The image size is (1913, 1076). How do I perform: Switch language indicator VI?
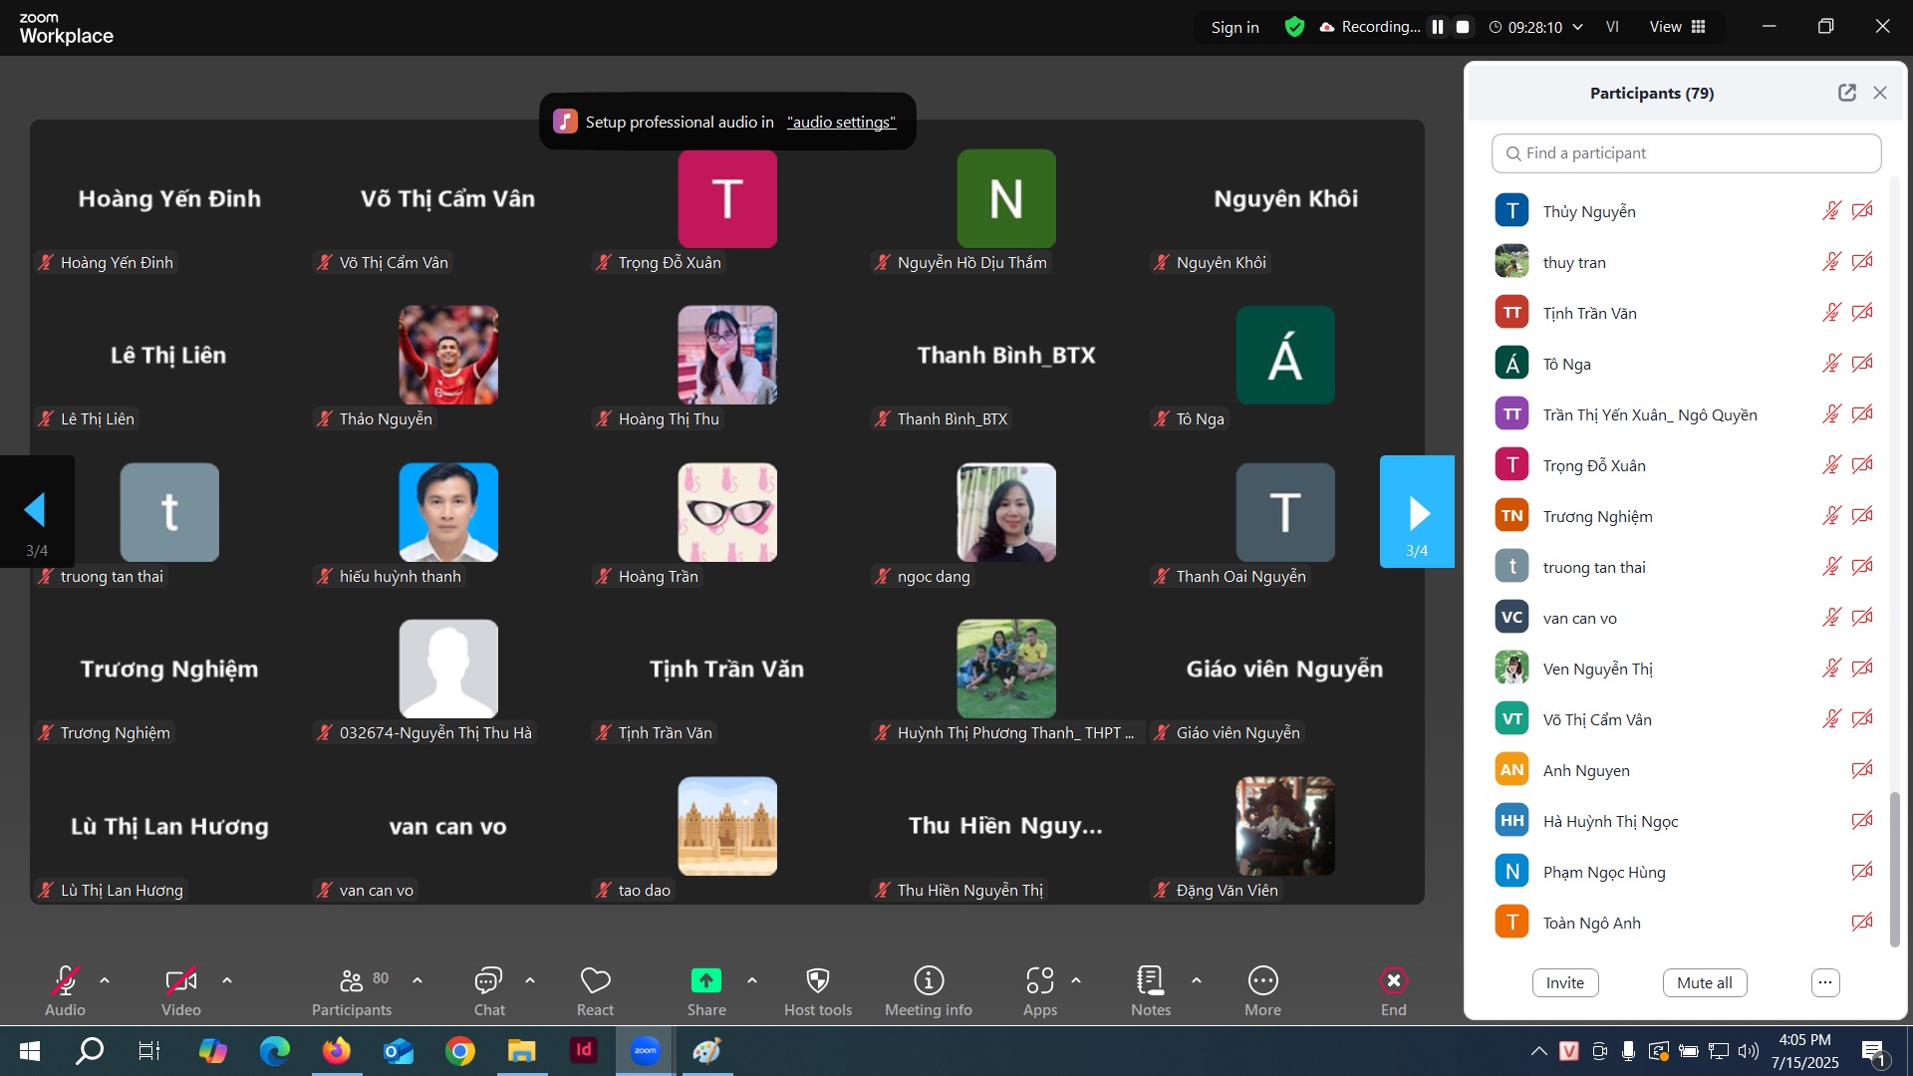click(1612, 27)
